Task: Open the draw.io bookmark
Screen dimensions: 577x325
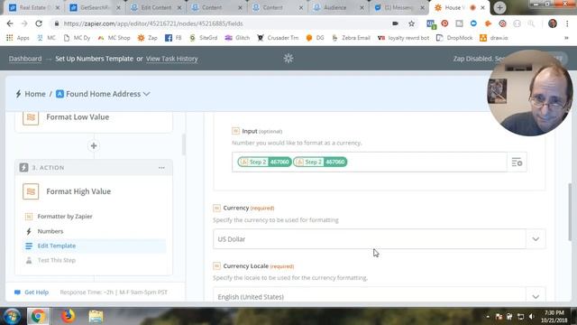Action: pyautogui.click(x=494, y=38)
